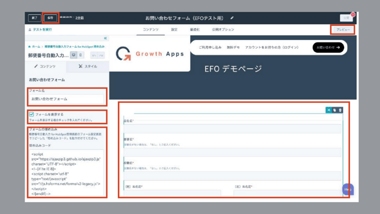Click アカウントをお持ちの方 login link
The height and width of the screenshot is (214, 380).
272,48
